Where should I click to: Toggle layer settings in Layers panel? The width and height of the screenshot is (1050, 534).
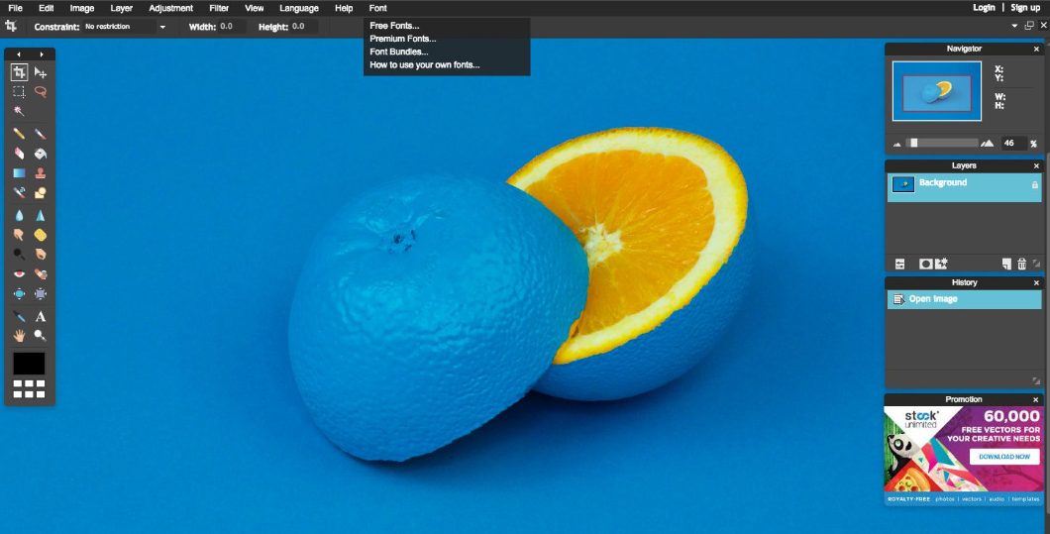tap(900, 264)
